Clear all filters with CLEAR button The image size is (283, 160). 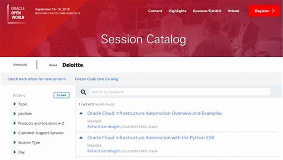[61, 95]
